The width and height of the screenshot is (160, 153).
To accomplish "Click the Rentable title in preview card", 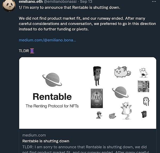I will coord(52,97).
